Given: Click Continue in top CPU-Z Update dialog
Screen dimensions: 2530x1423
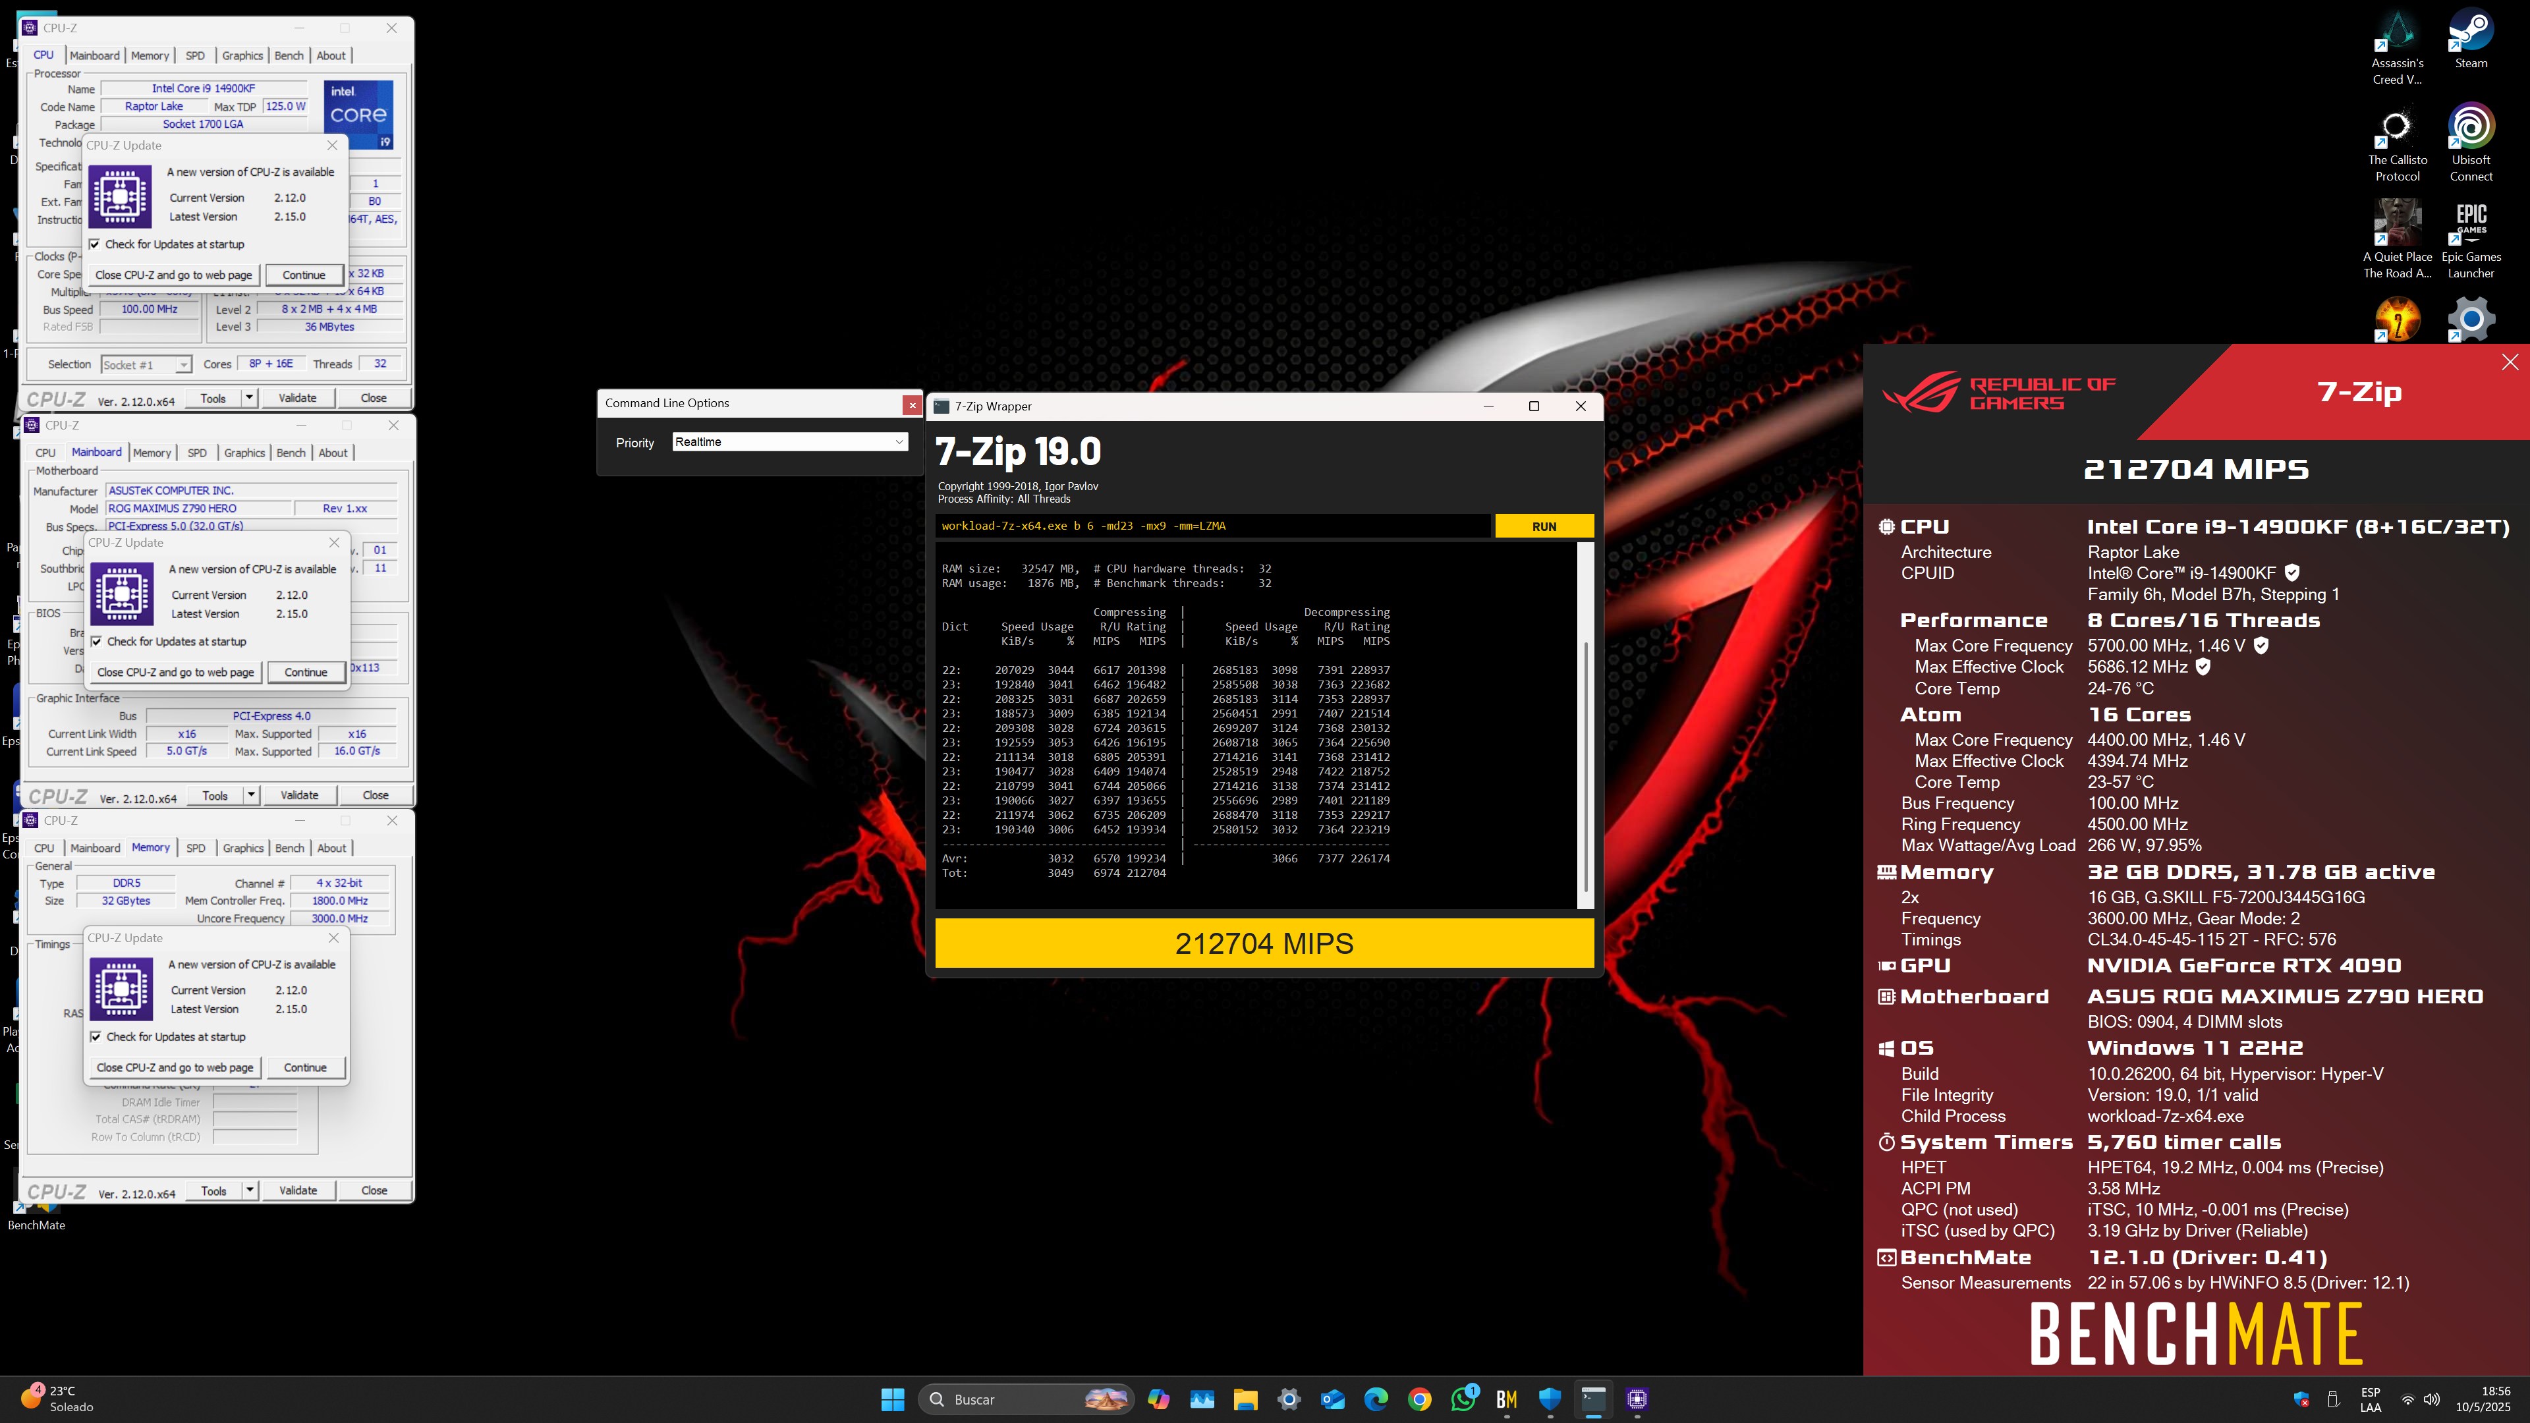Looking at the screenshot, I should pos(304,275).
